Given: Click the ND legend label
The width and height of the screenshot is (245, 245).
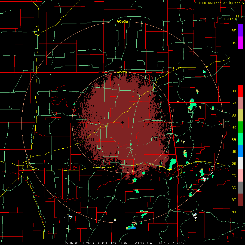Looking at the screenshot, I should pyautogui.click(x=234, y=212).
